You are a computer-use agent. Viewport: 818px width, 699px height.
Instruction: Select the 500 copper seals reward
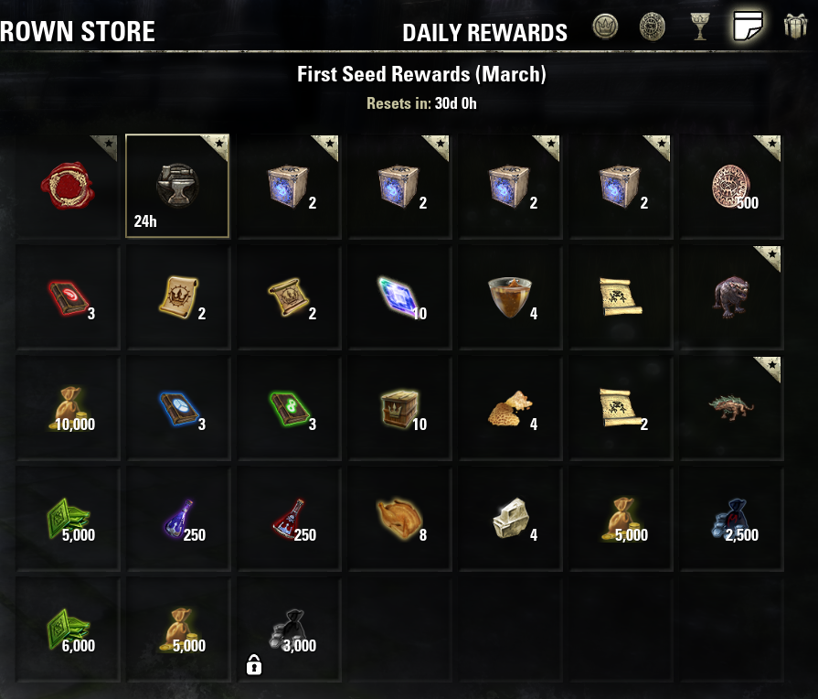pos(731,186)
